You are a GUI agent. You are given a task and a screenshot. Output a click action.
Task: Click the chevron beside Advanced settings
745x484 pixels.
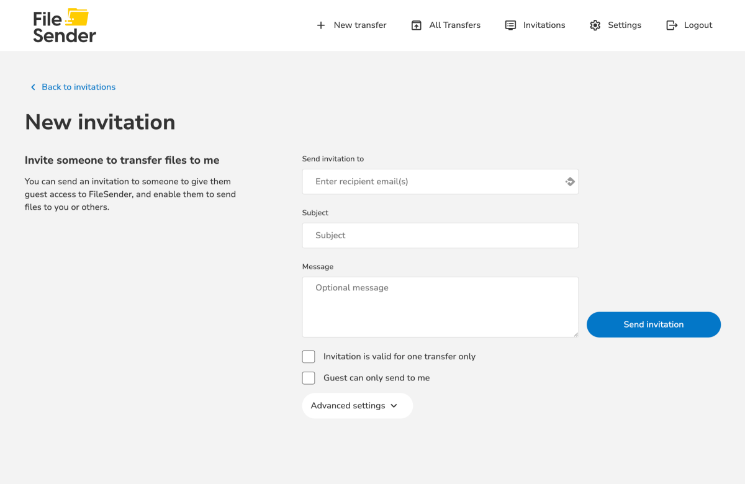[x=394, y=406]
